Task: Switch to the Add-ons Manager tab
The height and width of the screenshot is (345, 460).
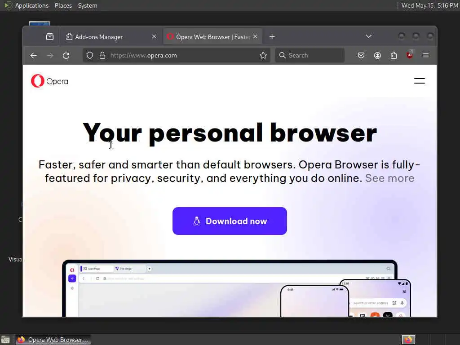Action: (111, 37)
